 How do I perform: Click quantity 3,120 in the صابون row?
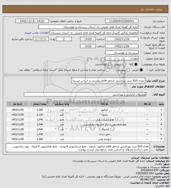[x=40, y=115]
